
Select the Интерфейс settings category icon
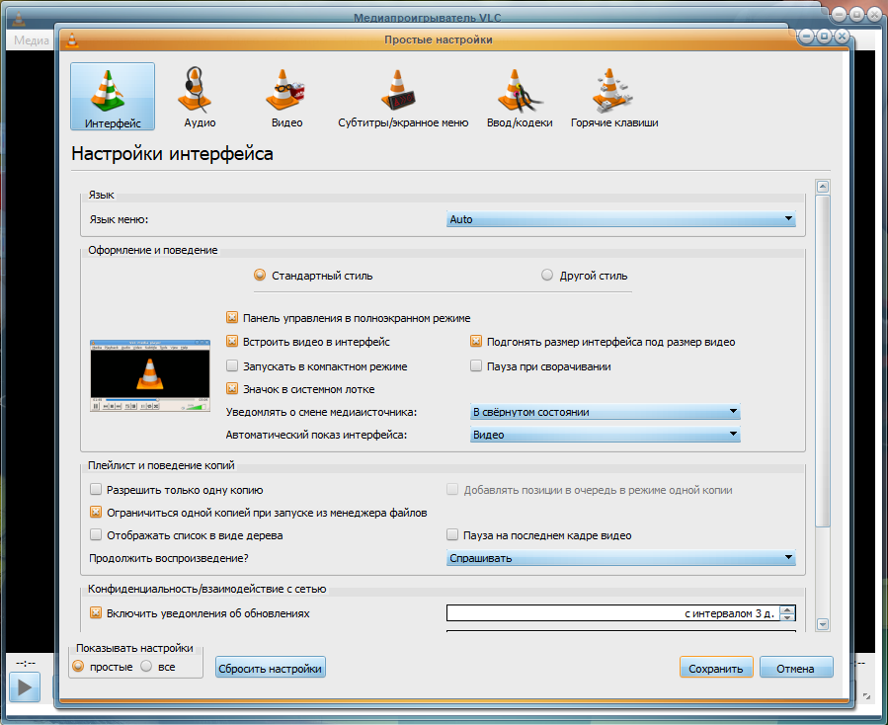point(113,96)
